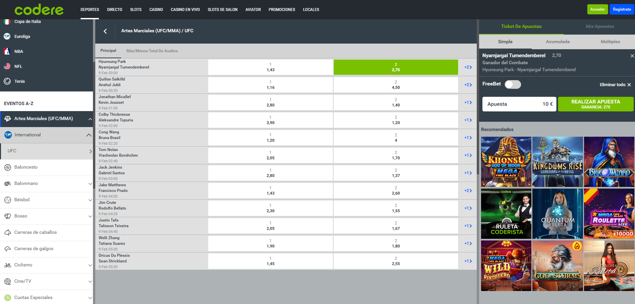635x304 pixels.
Task: Select the NBA logo icon
Action: 7,51
